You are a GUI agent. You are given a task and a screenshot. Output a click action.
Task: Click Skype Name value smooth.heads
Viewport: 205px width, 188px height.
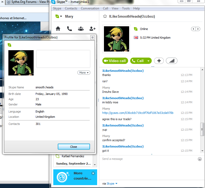click(44, 87)
